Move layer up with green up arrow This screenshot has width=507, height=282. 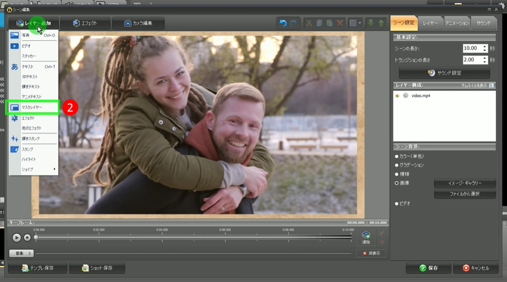click(x=381, y=23)
